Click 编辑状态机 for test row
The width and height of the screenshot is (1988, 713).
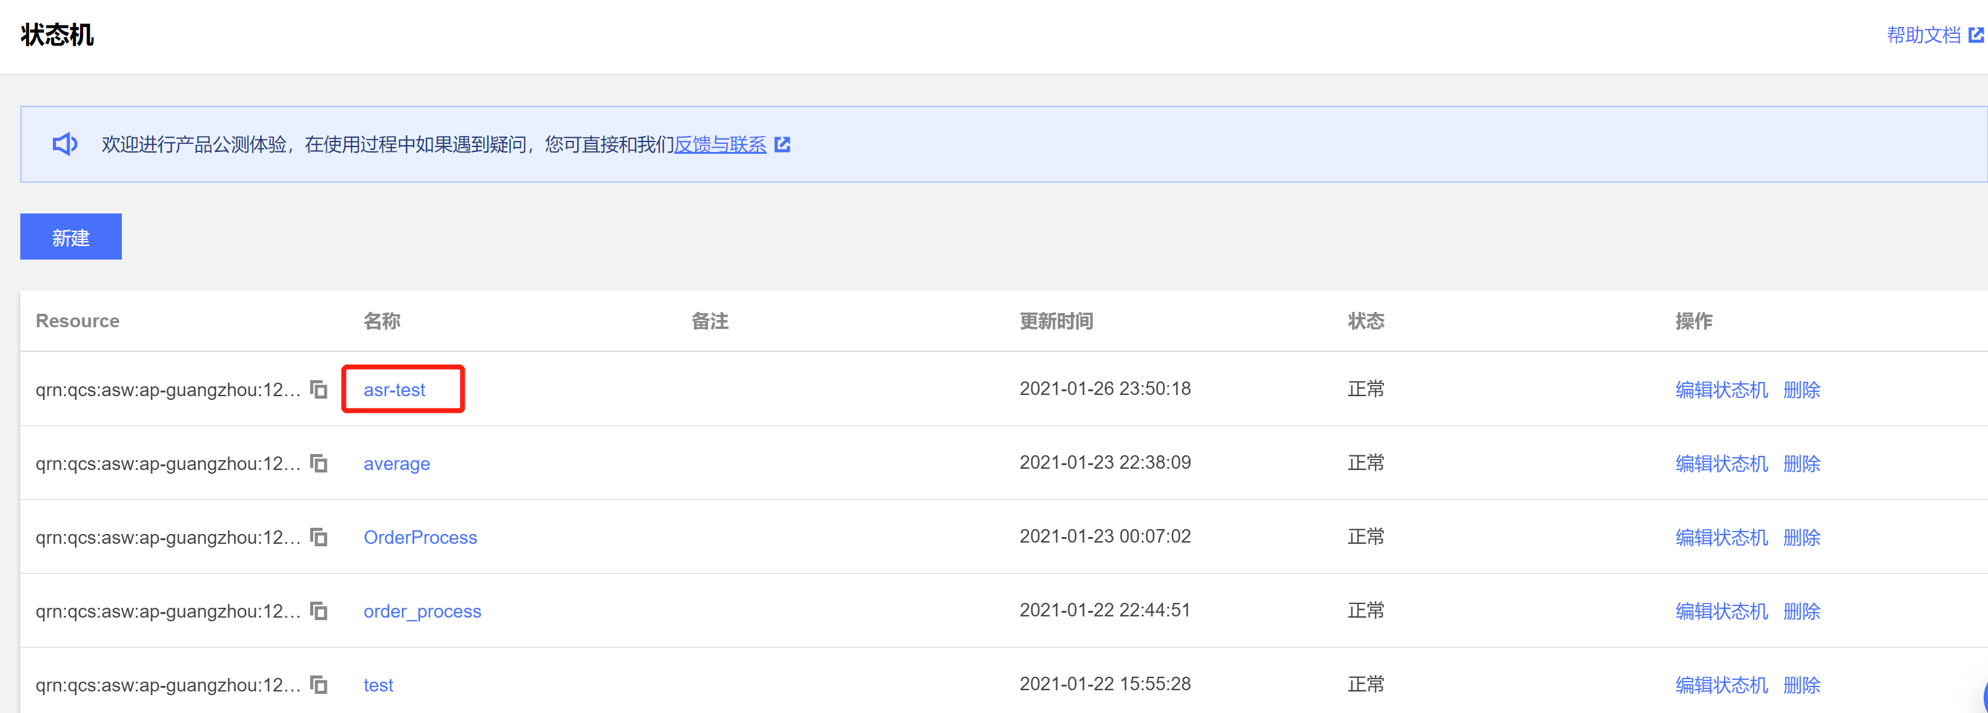pyautogui.click(x=1721, y=685)
